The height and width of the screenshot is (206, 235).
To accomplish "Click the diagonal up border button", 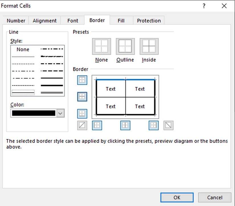I will click(x=82, y=125).
